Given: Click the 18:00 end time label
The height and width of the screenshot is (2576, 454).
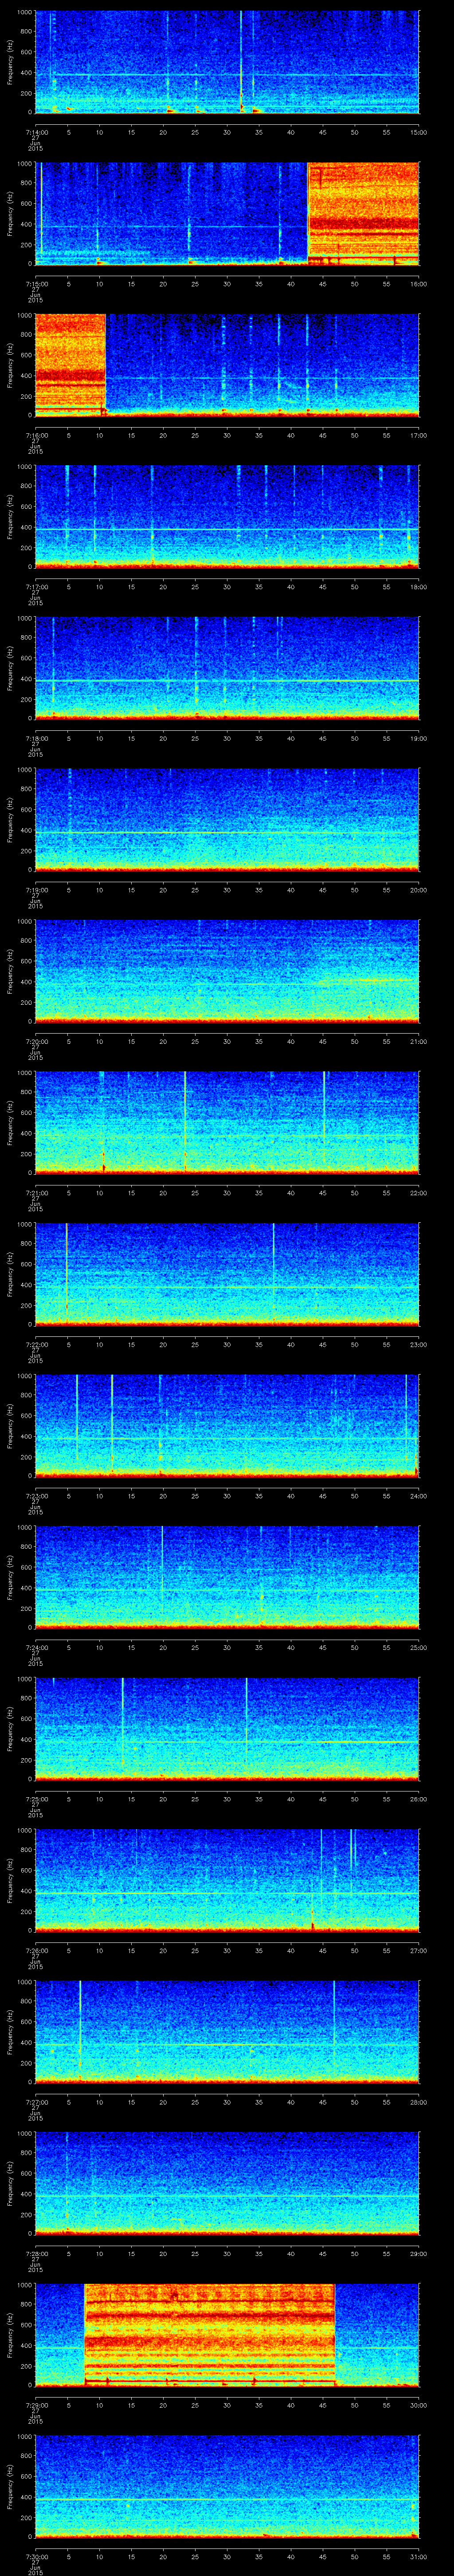Looking at the screenshot, I should [x=418, y=586].
